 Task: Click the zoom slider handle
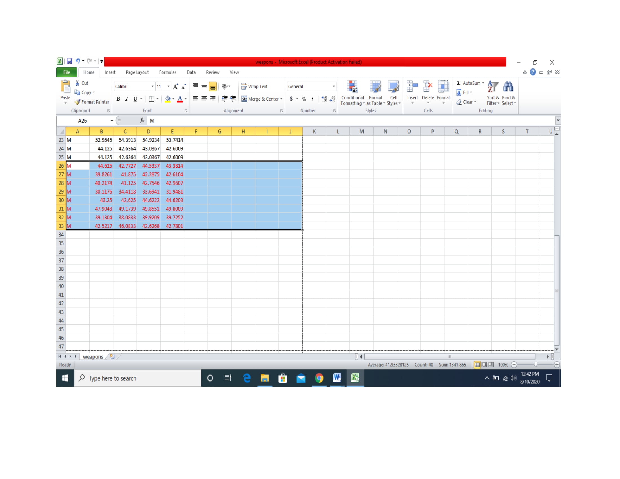(x=535, y=365)
